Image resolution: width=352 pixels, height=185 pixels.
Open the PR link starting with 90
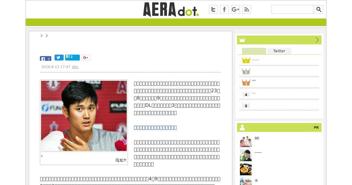pyautogui.click(x=257, y=138)
